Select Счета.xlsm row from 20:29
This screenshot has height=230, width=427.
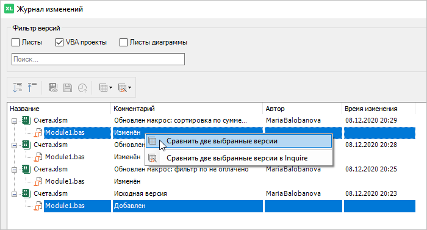[51, 120]
